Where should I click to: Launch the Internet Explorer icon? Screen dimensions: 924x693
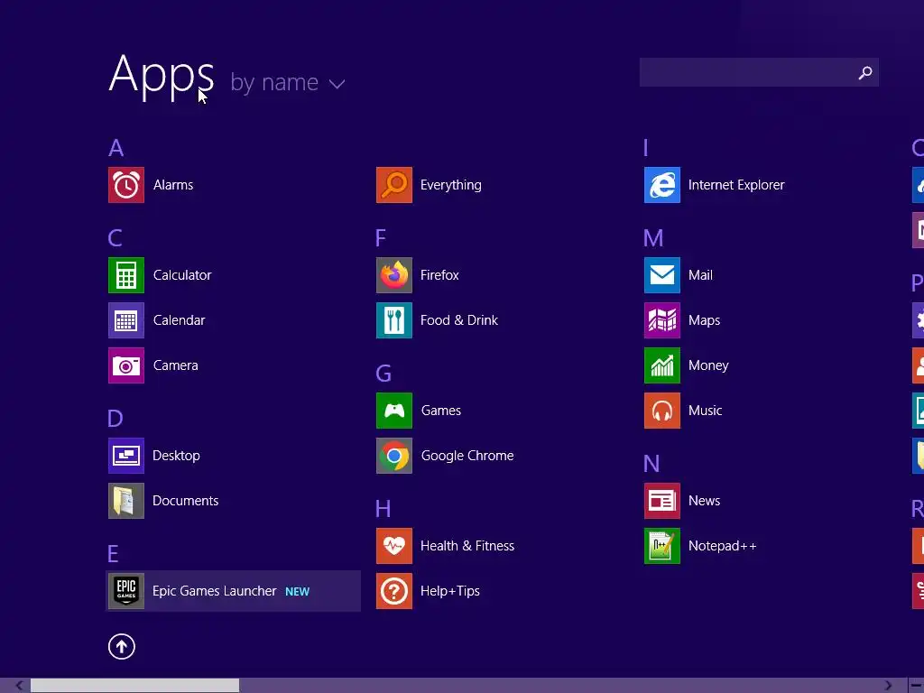coord(662,185)
